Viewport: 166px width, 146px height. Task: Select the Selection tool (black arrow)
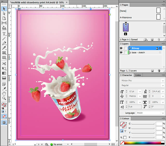point(4,9)
